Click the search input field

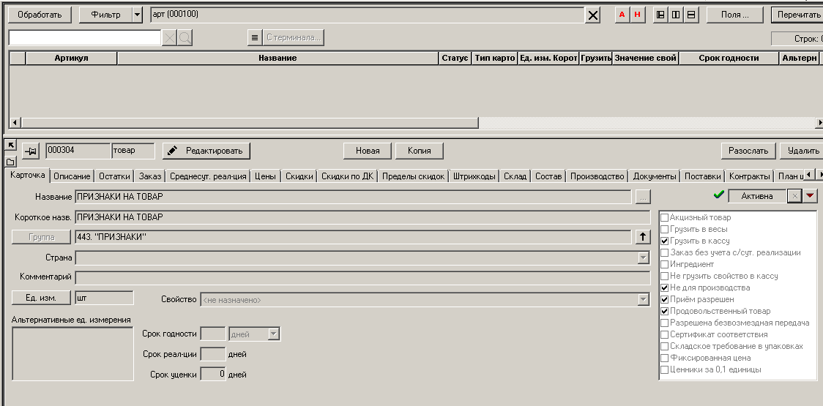[84, 38]
